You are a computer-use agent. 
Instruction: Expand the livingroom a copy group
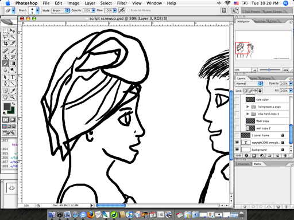[247, 107]
